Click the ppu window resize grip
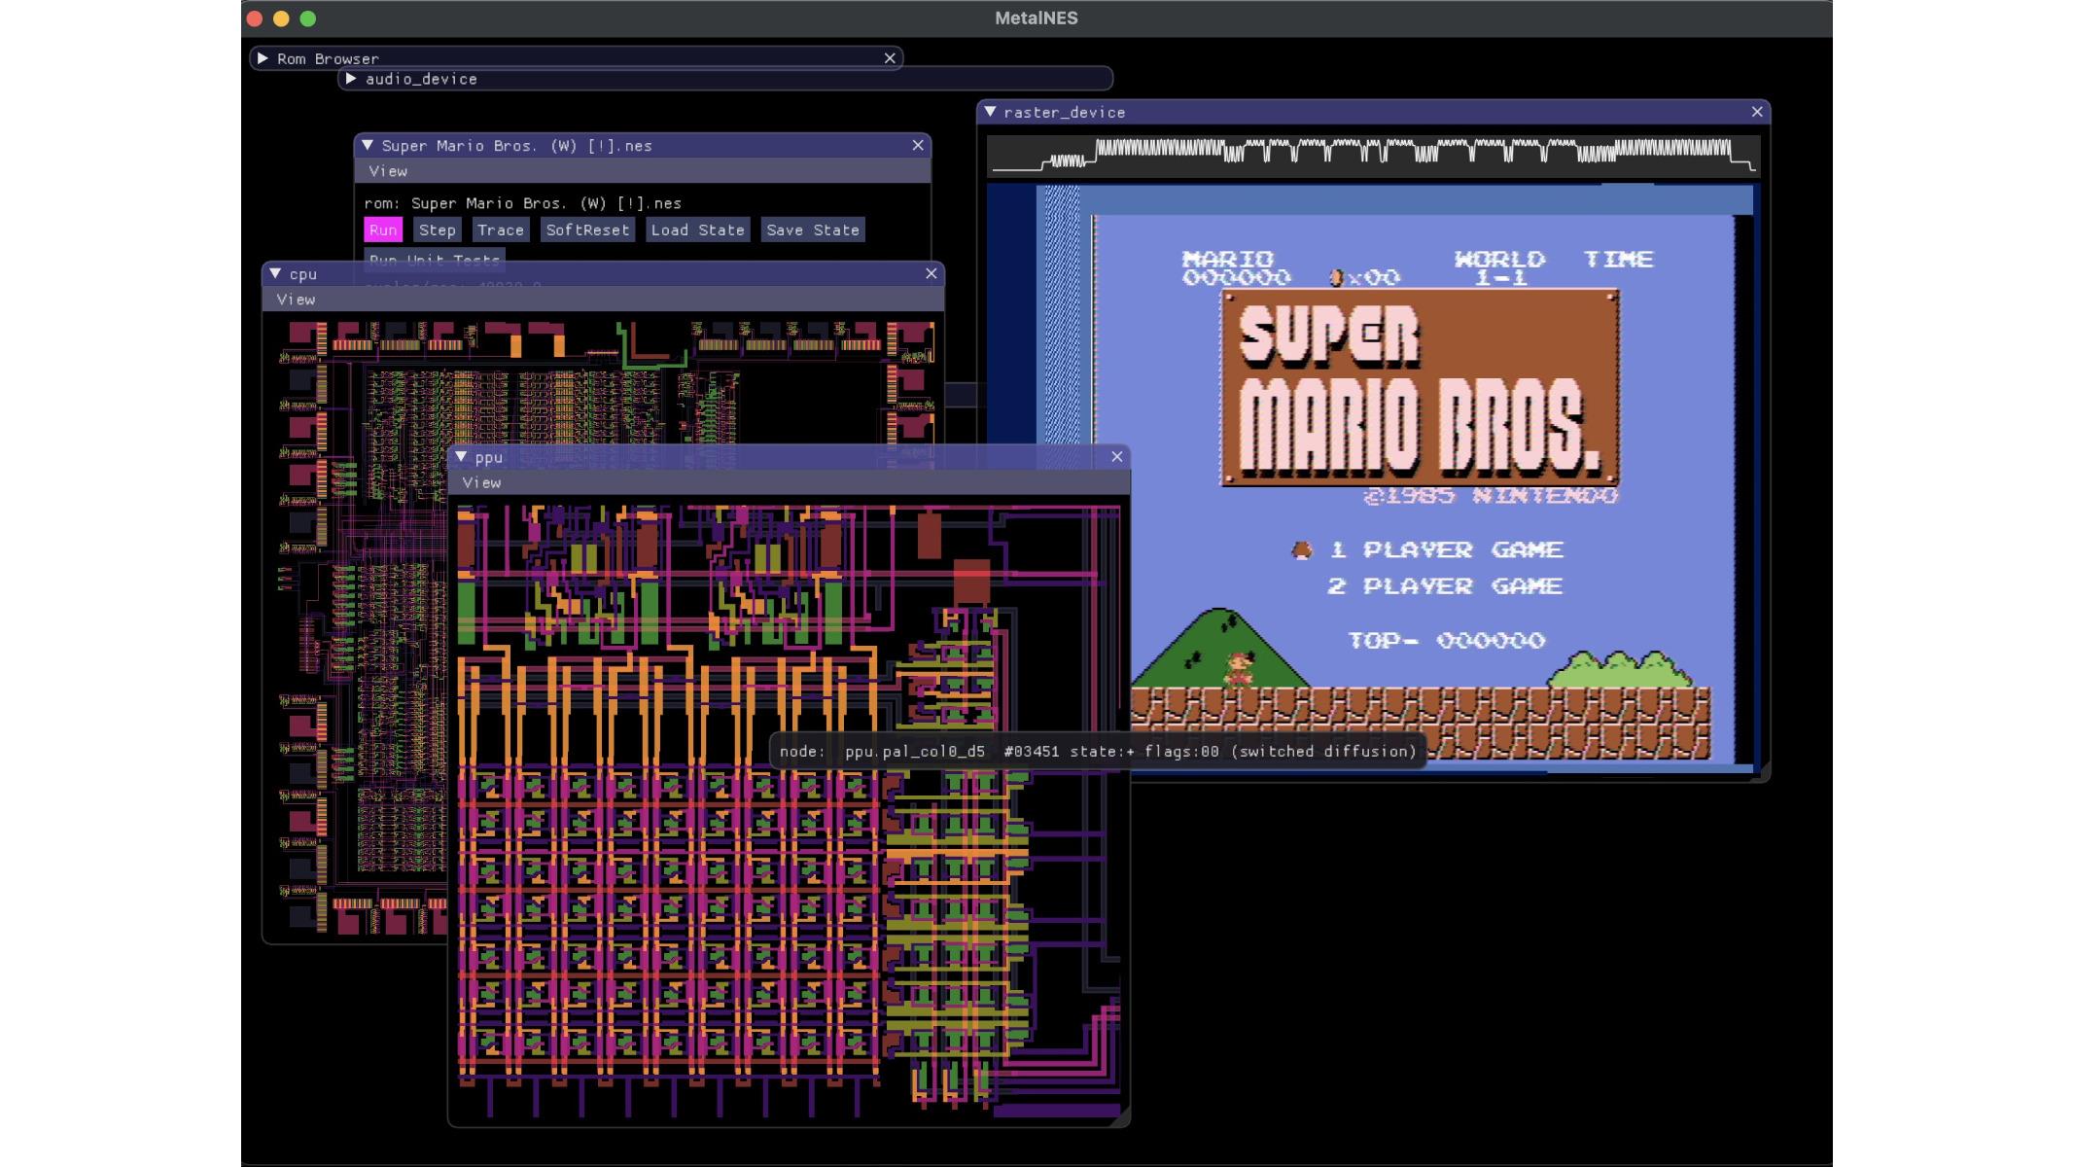 (x=1121, y=1117)
